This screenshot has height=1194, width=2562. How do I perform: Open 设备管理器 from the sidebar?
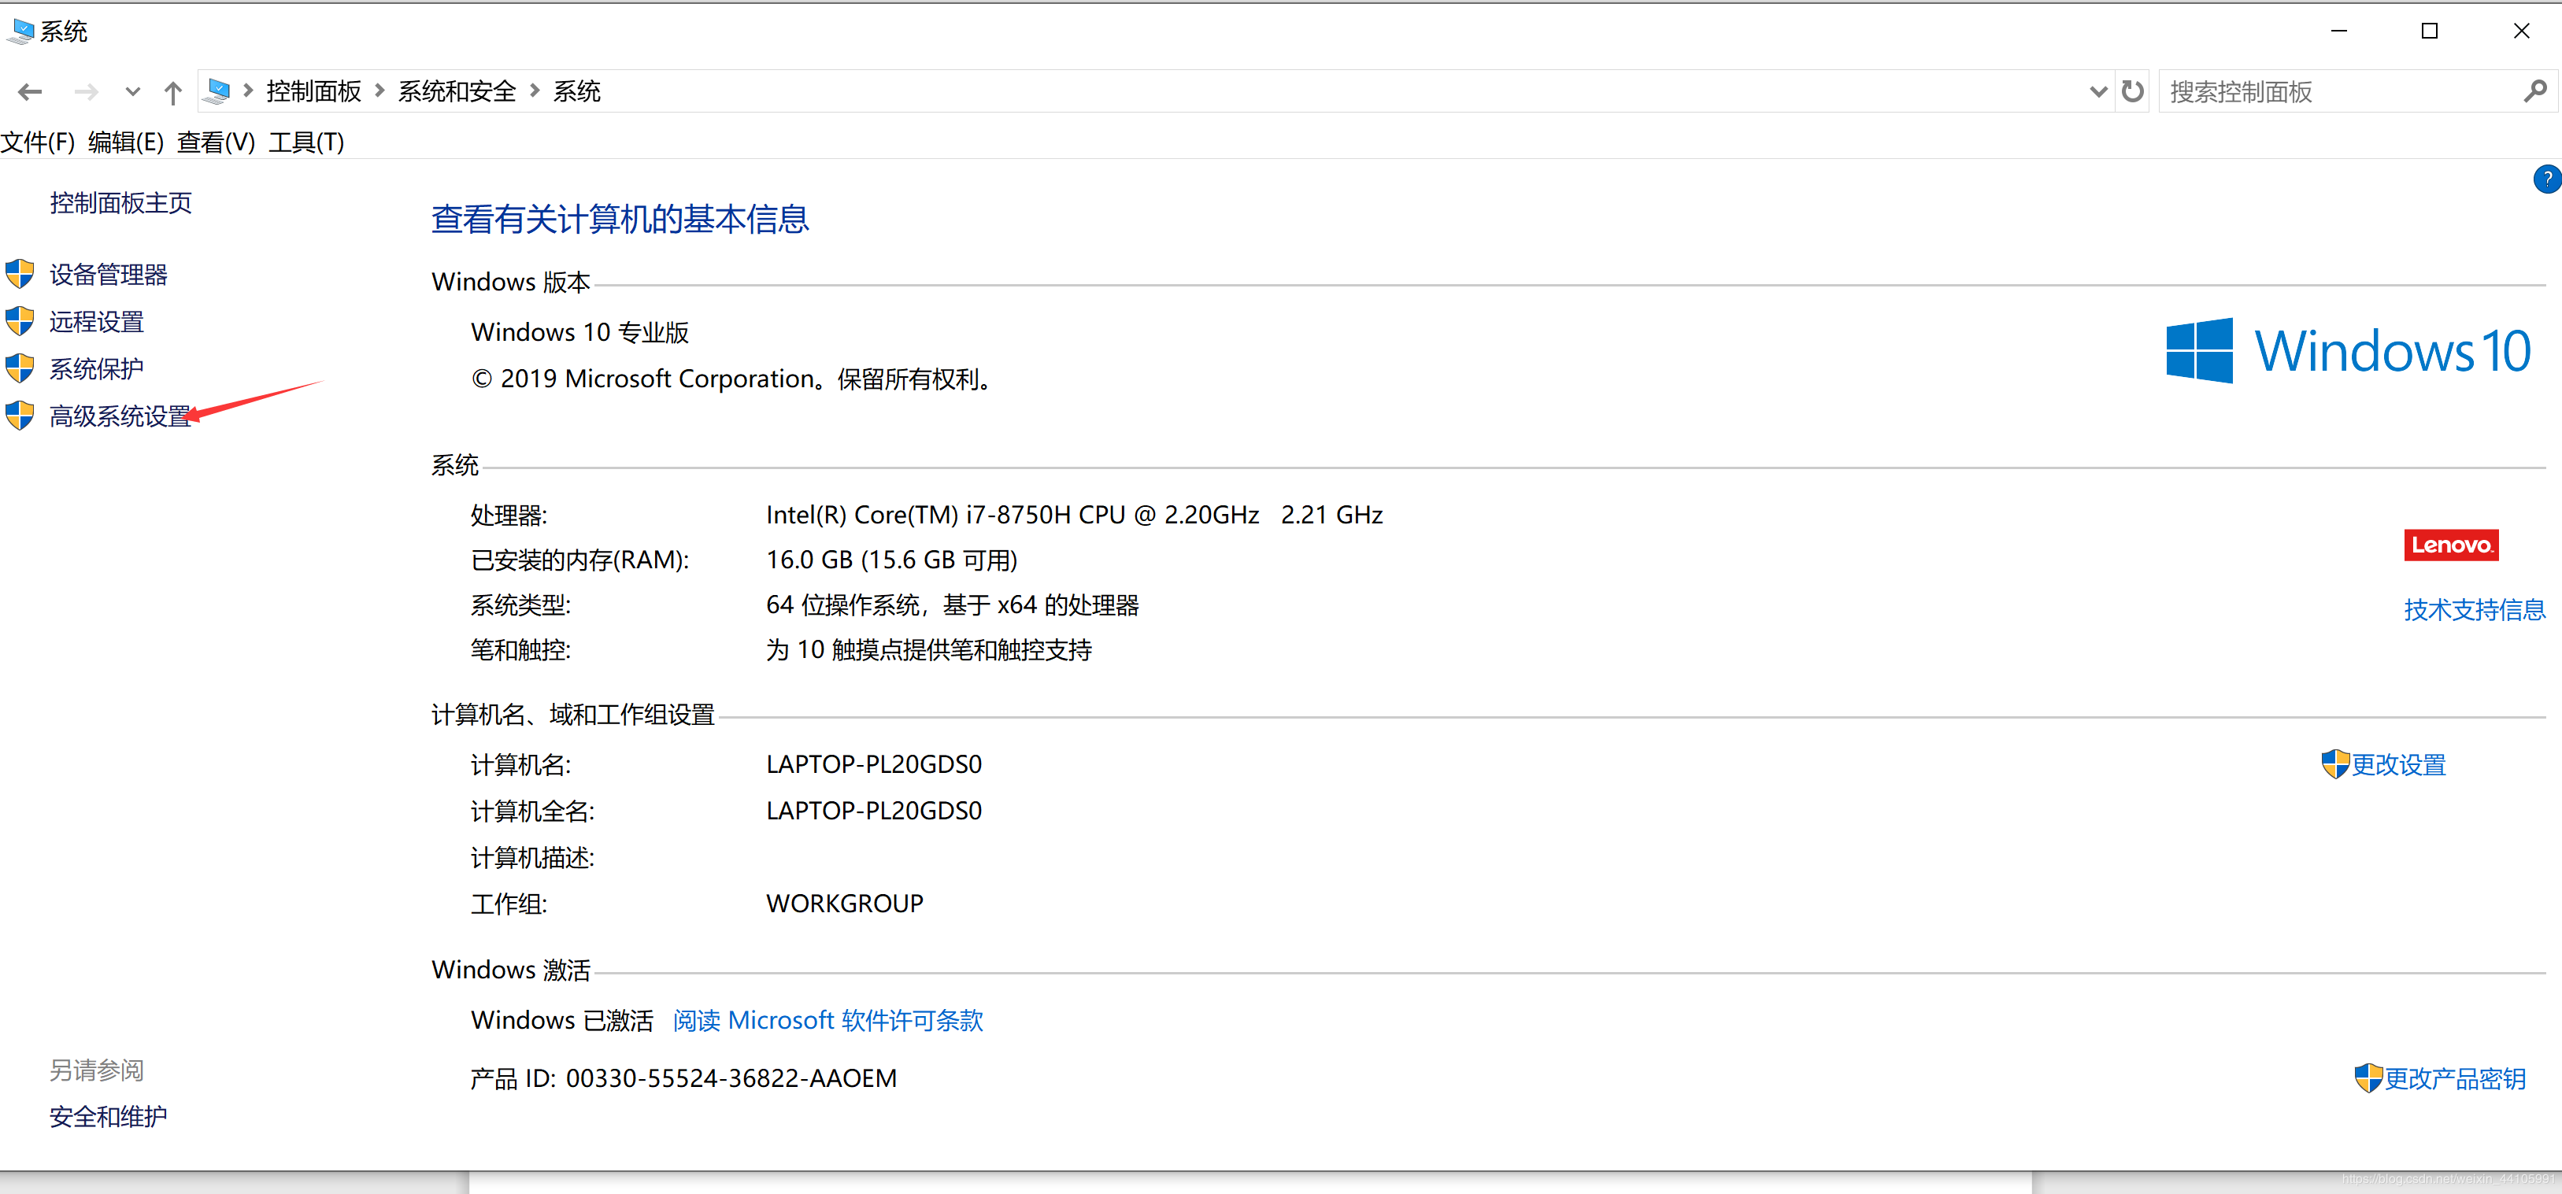109,275
